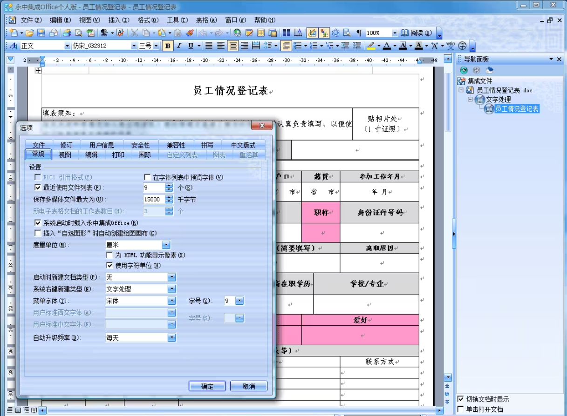Screen dimensions: 567x416
Task: Uncheck 最近使用文件列表 checkbox
Action: click(x=38, y=188)
